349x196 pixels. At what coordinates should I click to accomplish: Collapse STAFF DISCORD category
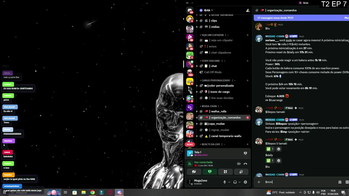pyautogui.click(x=211, y=61)
